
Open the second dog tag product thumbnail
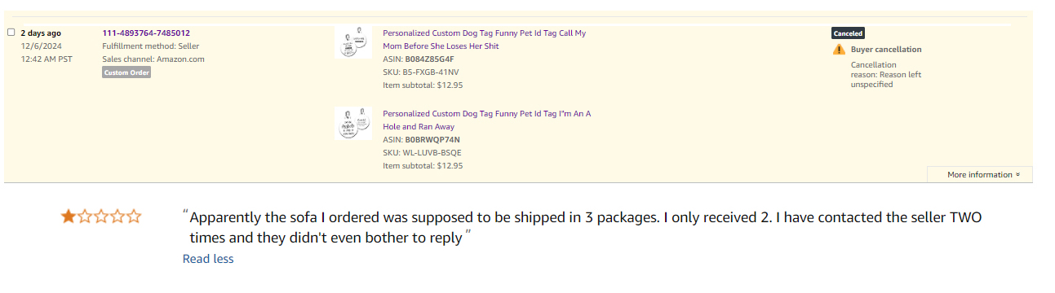coord(352,122)
